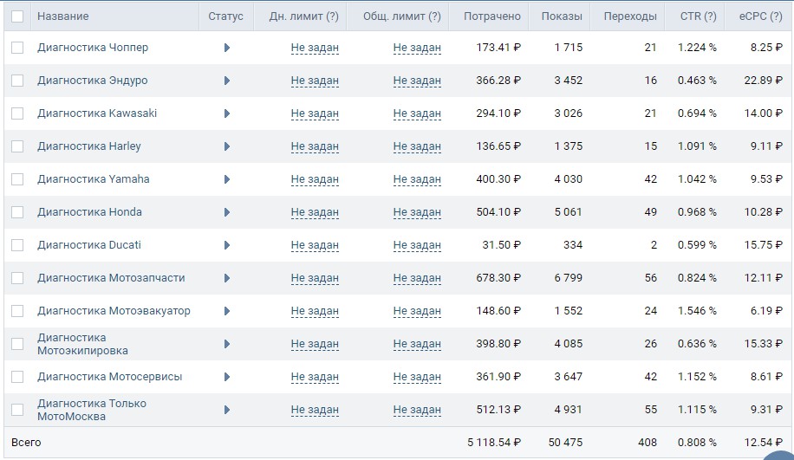Open campaign Диагностика Мотоэкипировка
Image resolution: width=794 pixels, height=460 pixels.
[82, 344]
